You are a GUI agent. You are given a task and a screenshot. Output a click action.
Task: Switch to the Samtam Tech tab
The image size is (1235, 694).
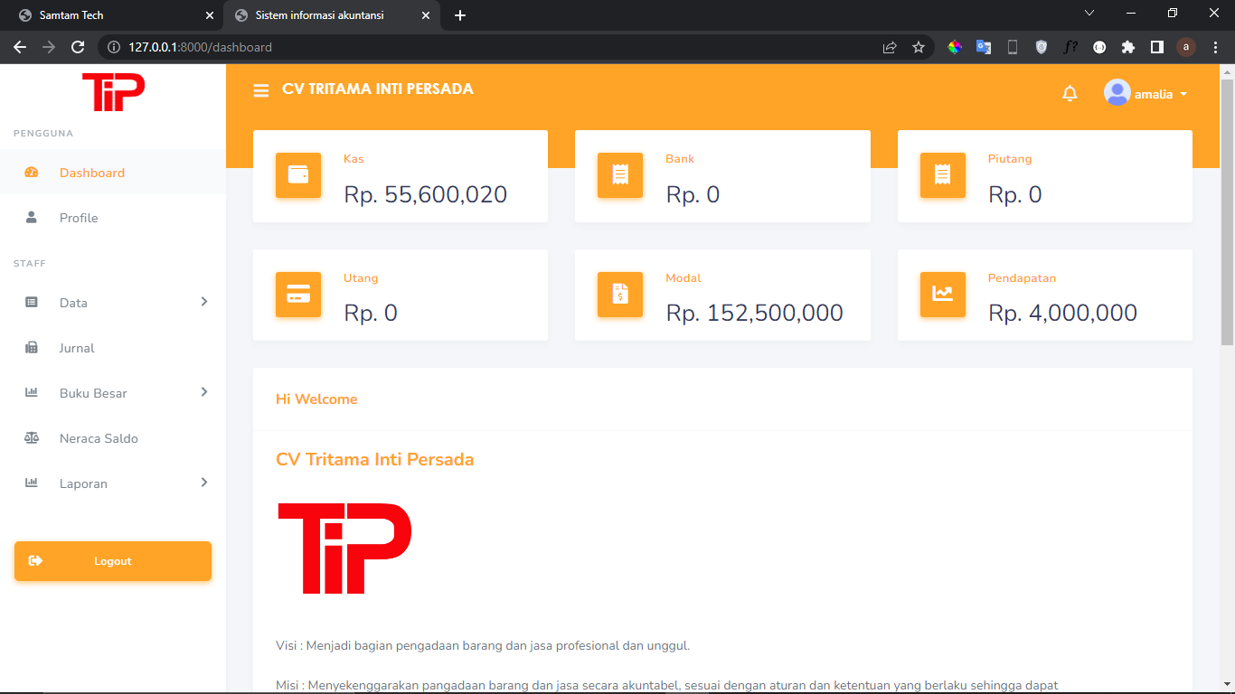tap(116, 15)
